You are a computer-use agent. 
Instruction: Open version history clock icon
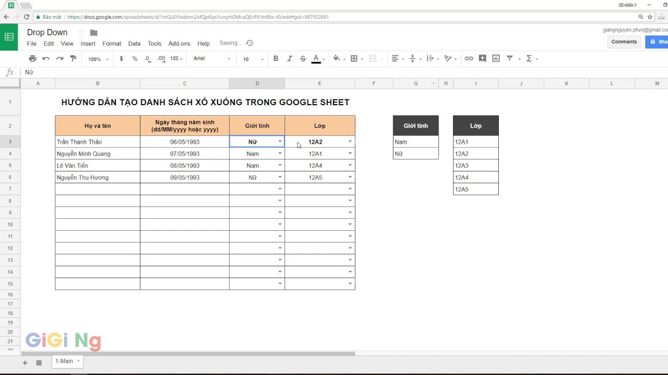(x=249, y=43)
